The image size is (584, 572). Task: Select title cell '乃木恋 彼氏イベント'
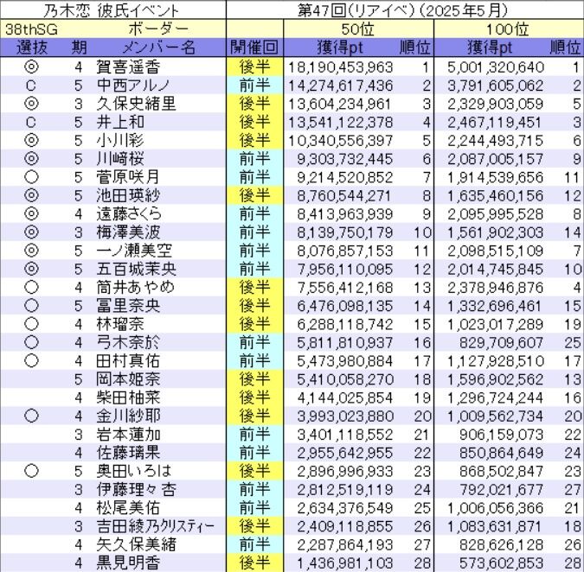(111, 10)
